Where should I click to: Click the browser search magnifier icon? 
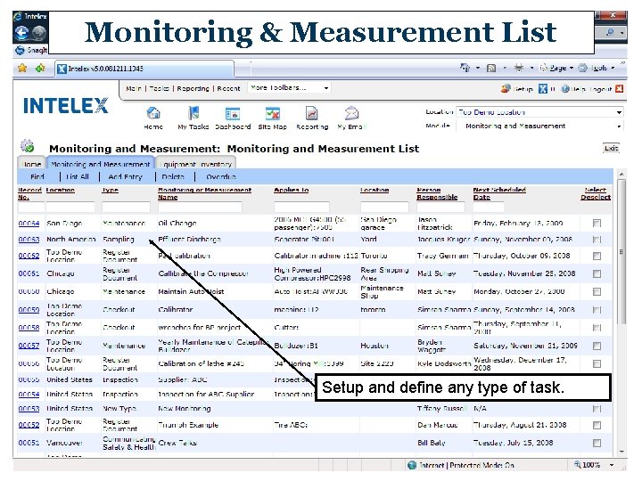pyautogui.click(x=610, y=32)
